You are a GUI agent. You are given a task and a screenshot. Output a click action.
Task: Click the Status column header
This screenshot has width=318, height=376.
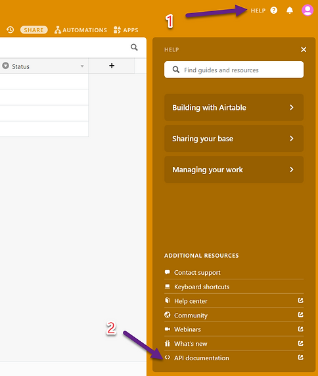coord(44,66)
